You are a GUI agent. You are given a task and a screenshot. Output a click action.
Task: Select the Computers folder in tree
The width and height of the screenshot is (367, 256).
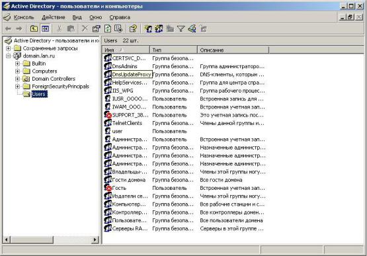(x=44, y=71)
